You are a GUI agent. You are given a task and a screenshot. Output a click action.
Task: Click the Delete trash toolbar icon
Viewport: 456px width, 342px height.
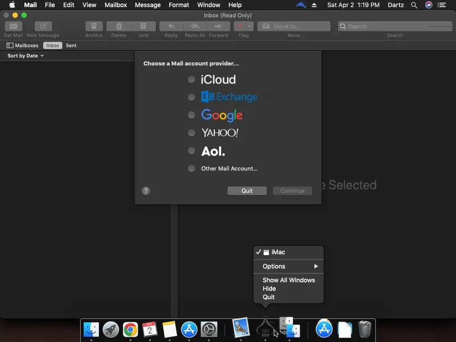[118, 26]
